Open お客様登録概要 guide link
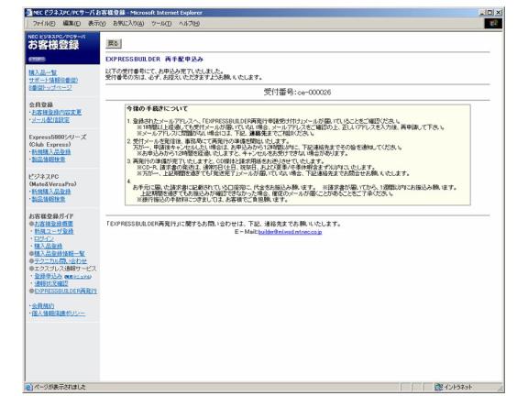 pos(53,224)
